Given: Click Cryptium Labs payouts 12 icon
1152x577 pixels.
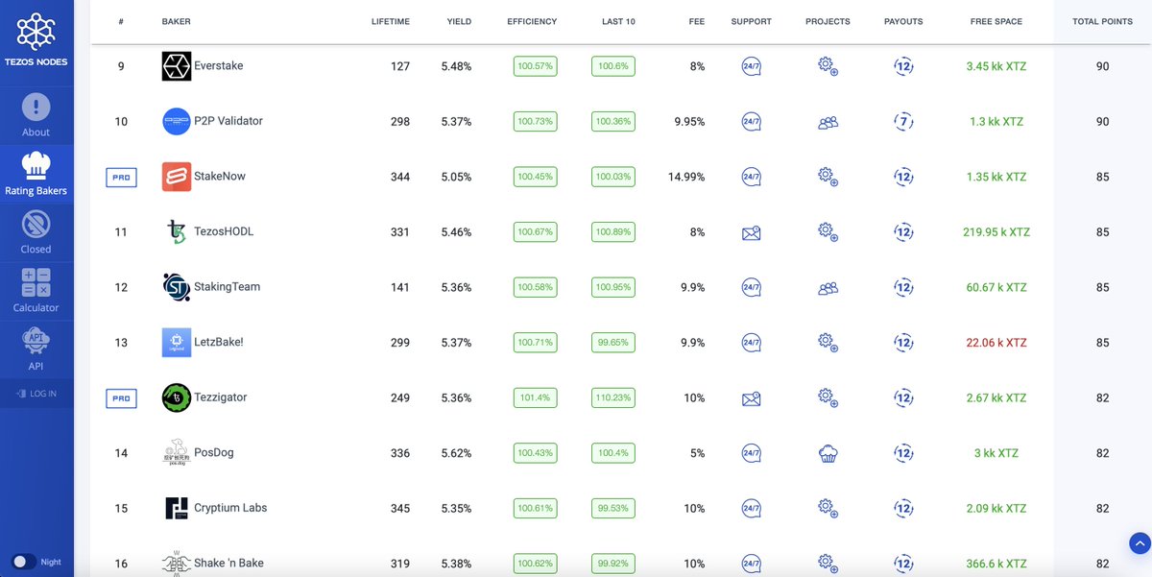Looking at the screenshot, I should [x=903, y=508].
